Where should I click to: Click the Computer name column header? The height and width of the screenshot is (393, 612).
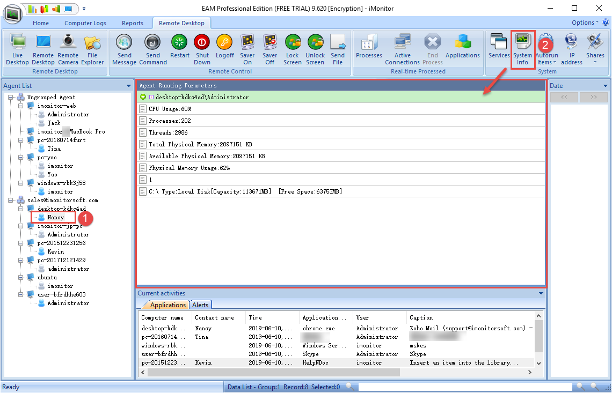tap(165, 317)
